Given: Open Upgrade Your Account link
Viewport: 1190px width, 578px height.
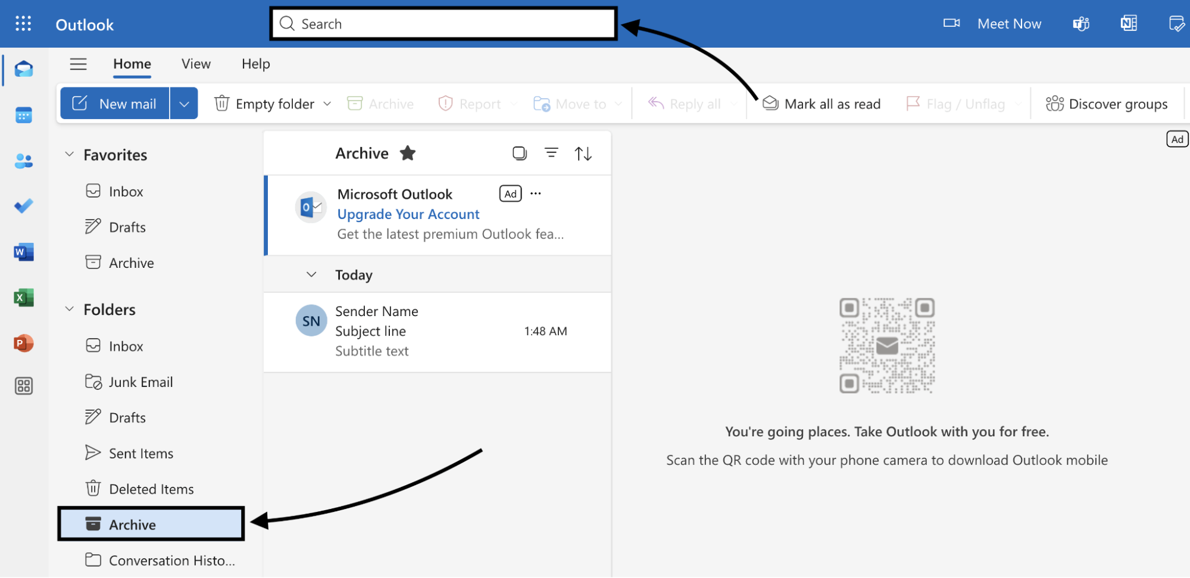Looking at the screenshot, I should tap(408, 214).
